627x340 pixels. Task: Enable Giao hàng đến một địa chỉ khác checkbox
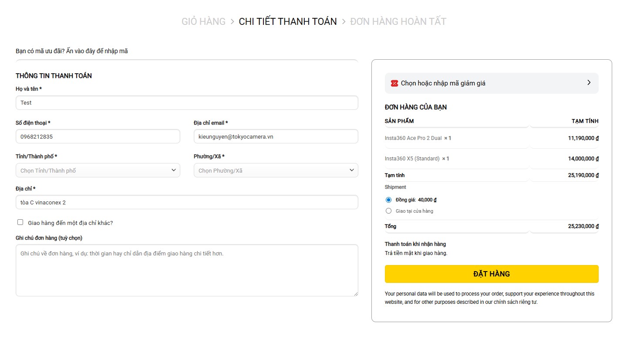(20, 222)
